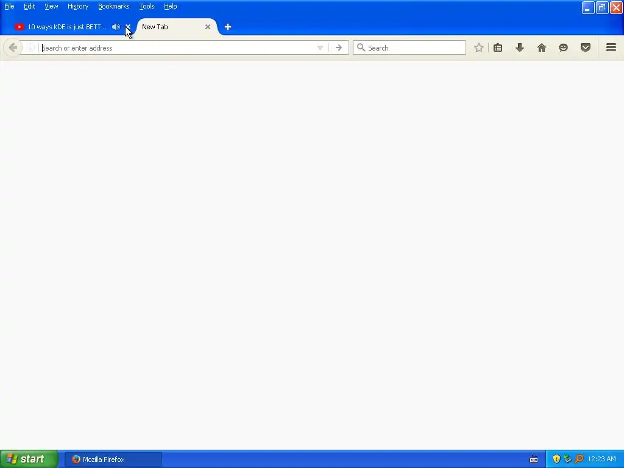624x468 pixels.
Task: Open the History menu
Action: tap(78, 6)
